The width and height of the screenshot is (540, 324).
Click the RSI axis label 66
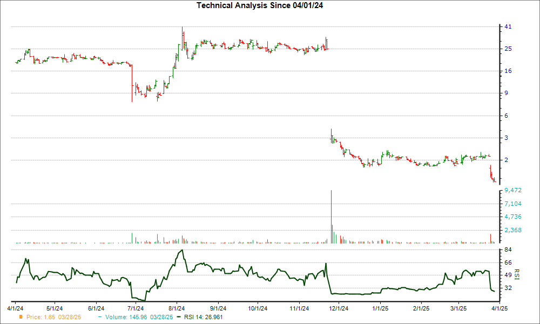pos(508,263)
